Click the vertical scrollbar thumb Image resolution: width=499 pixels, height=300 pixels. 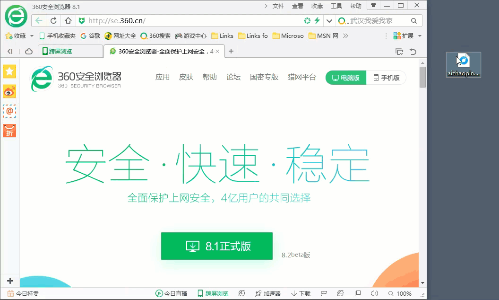pos(422,77)
